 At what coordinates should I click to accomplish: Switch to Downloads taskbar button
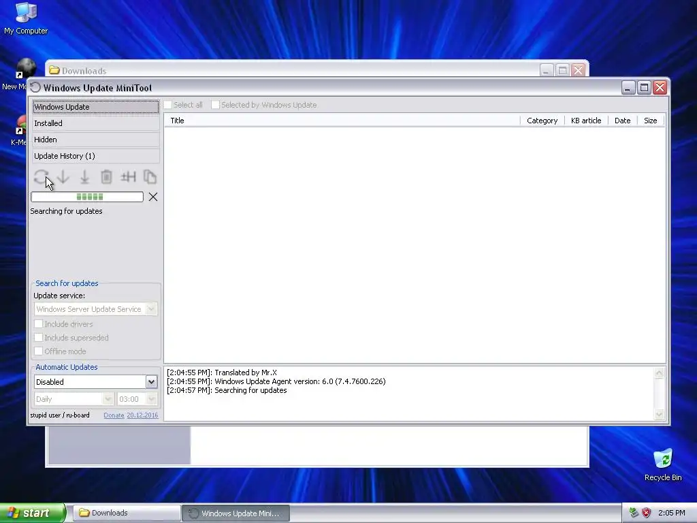pyautogui.click(x=127, y=513)
